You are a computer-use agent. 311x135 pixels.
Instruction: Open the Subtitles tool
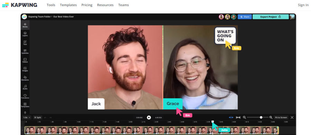click(x=25, y=52)
